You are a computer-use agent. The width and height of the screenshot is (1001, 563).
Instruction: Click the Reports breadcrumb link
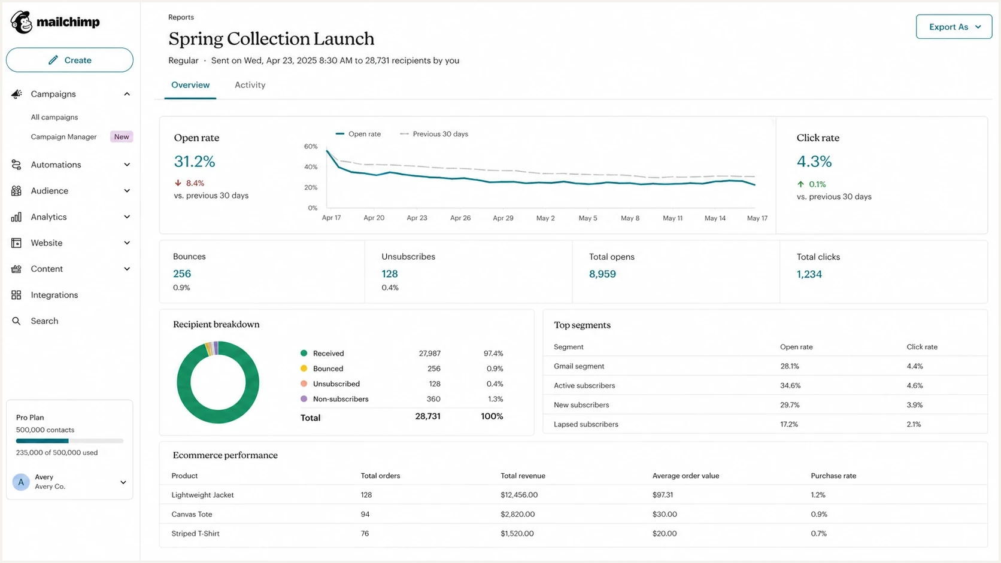pyautogui.click(x=181, y=17)
